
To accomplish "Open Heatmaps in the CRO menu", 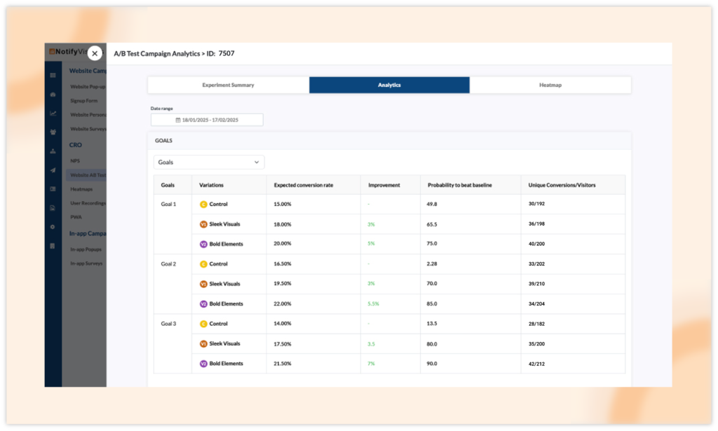I will tap(81, 189).
